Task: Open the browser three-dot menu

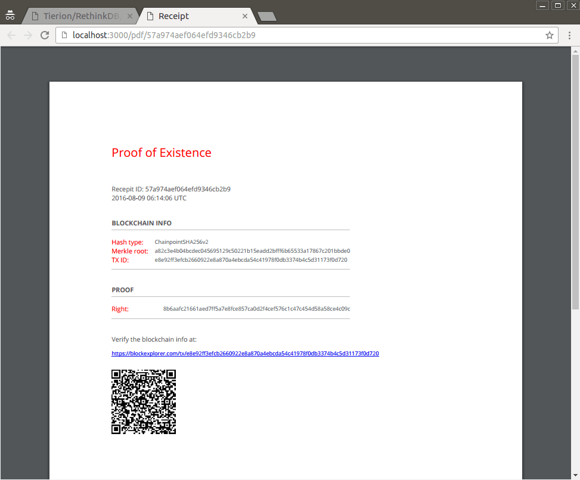Action: coord(569,35)
